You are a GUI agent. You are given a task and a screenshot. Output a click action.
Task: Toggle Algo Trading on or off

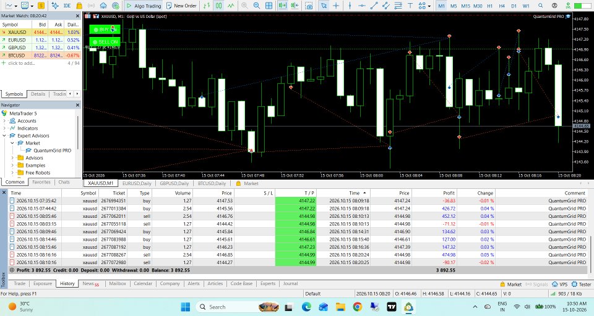(x=144, y=6)
